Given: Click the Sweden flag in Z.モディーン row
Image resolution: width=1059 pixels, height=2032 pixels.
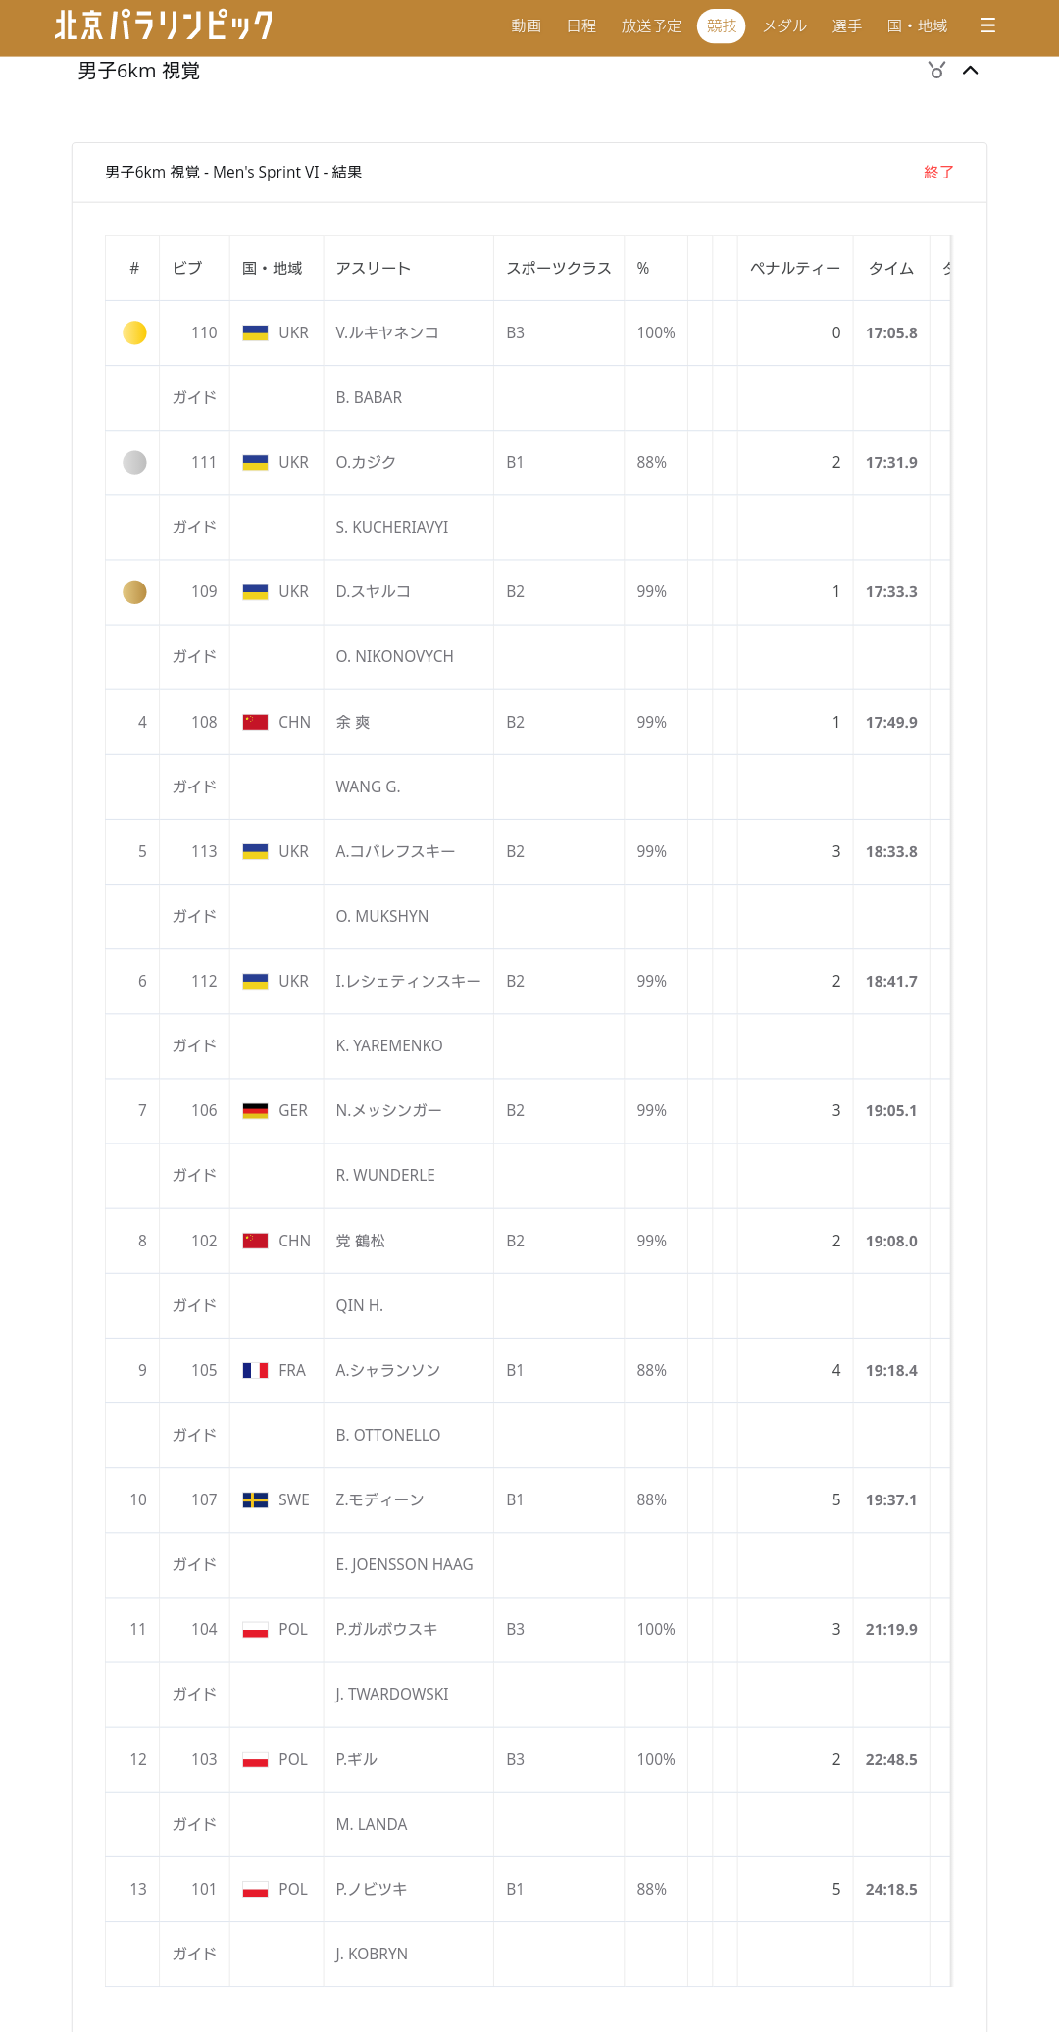Looking at the screenshot, I should point(255,1500).
